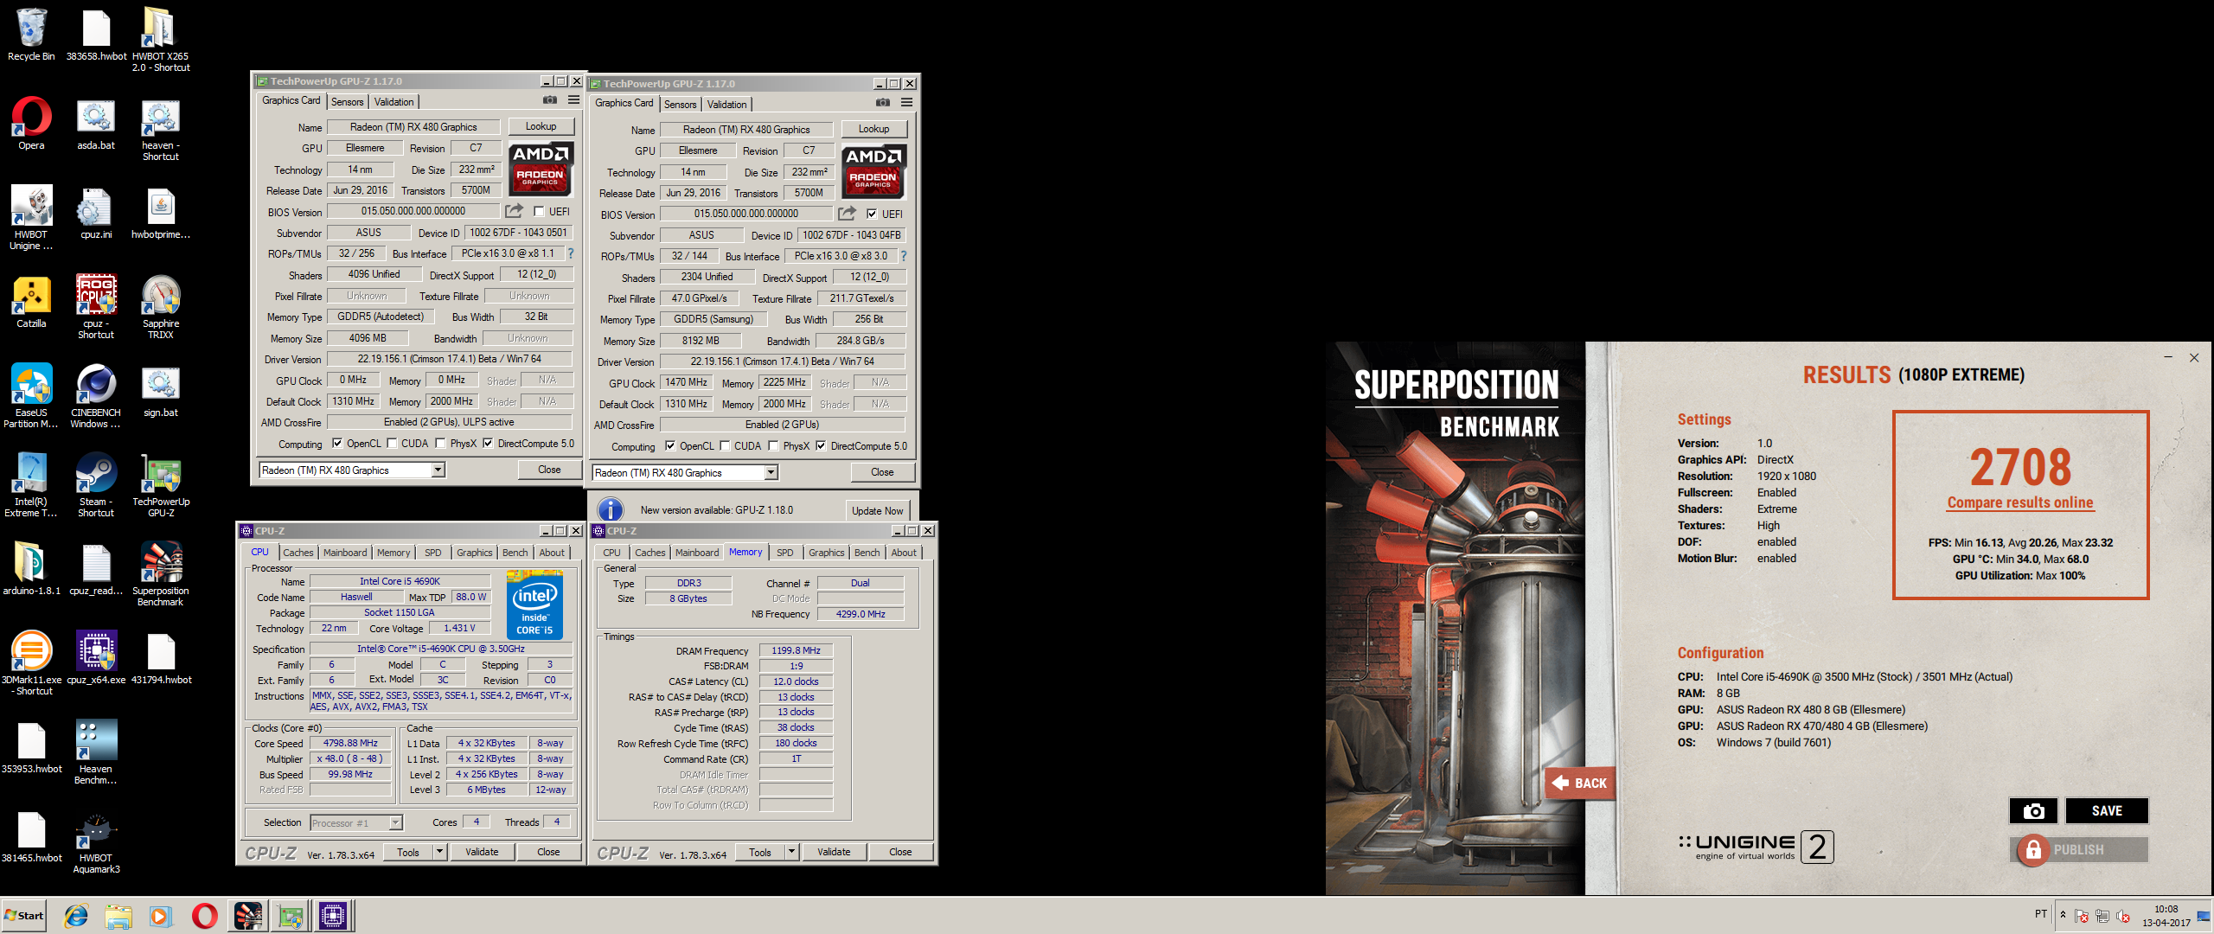
Task: Toggle UEFI checkbox in right GPU-Z
Action: [x=872, y=214]
